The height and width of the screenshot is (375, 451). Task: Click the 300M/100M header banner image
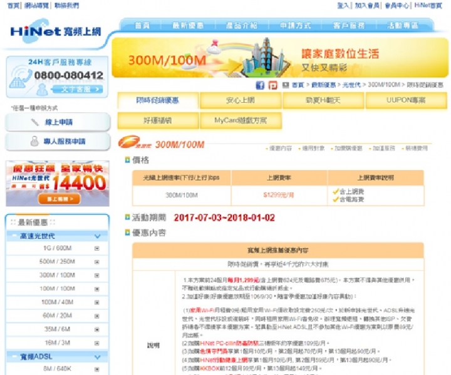coord(280,58)
